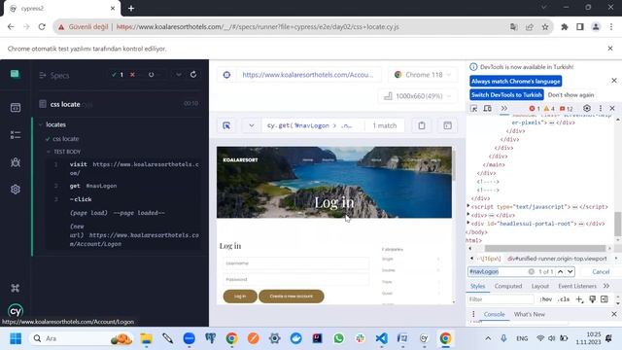Click the AUT URL bar in runner
The image size is (622, 350).
[x=308, y=75]
